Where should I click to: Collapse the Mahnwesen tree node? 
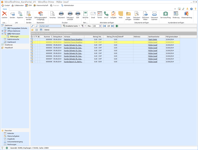[x=2, y=34]
